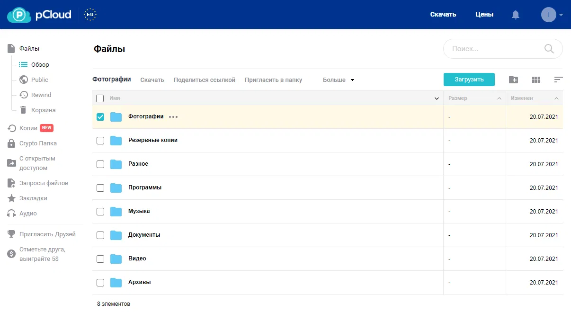Open Crypto Папка in sidebar
571x312 pixels.
32,143
